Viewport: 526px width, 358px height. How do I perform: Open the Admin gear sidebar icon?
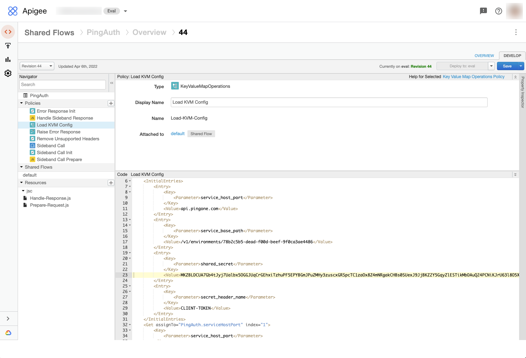click(x=8, y=73)
